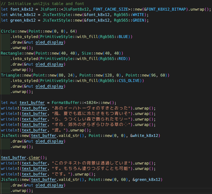Screen dimensions: 212x194
Task: Click the string starting with 'ら、うつくしい森'
Action: click(91, 119)
